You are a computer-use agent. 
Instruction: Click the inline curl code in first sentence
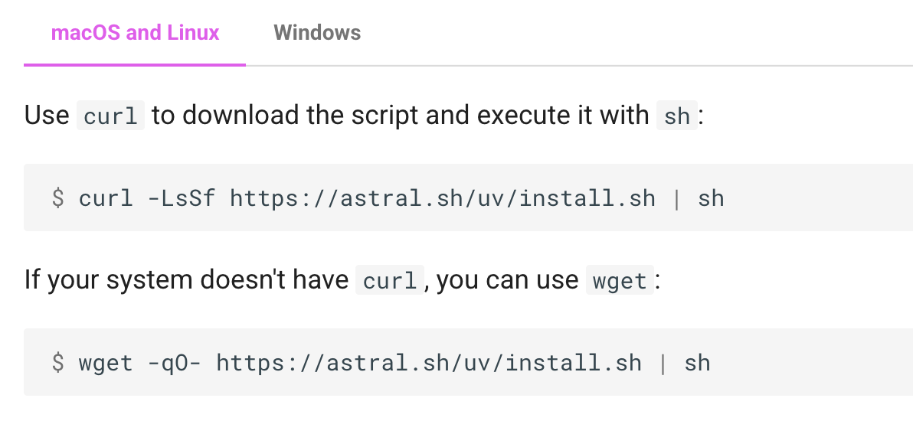(110, 116)
